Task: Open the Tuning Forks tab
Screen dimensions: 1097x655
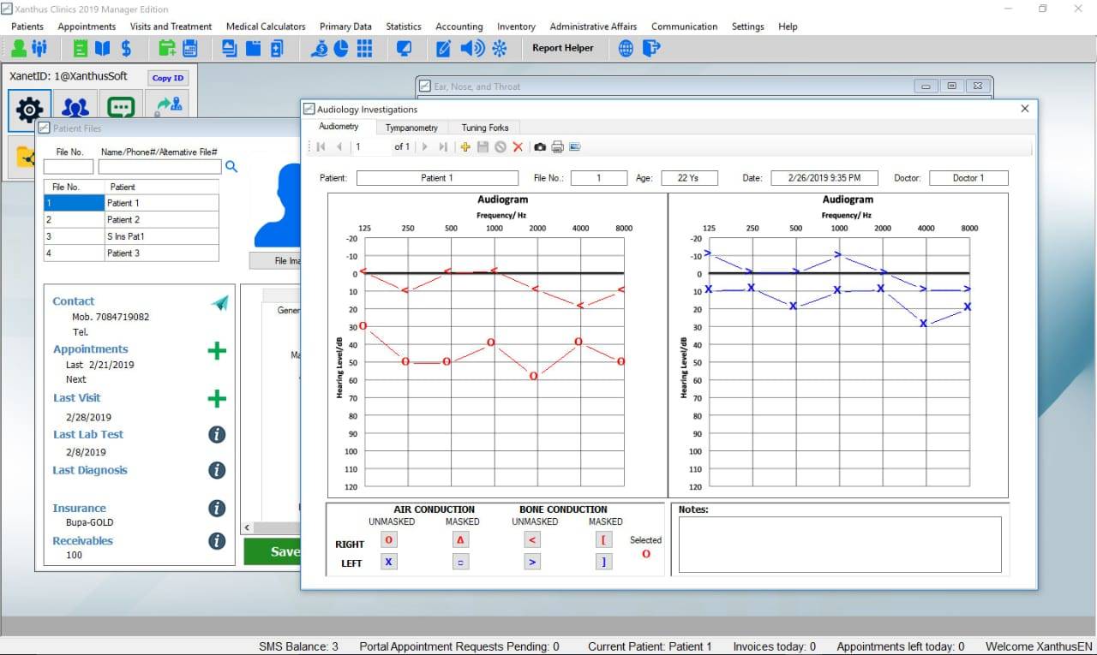Action: coord(485,128)
